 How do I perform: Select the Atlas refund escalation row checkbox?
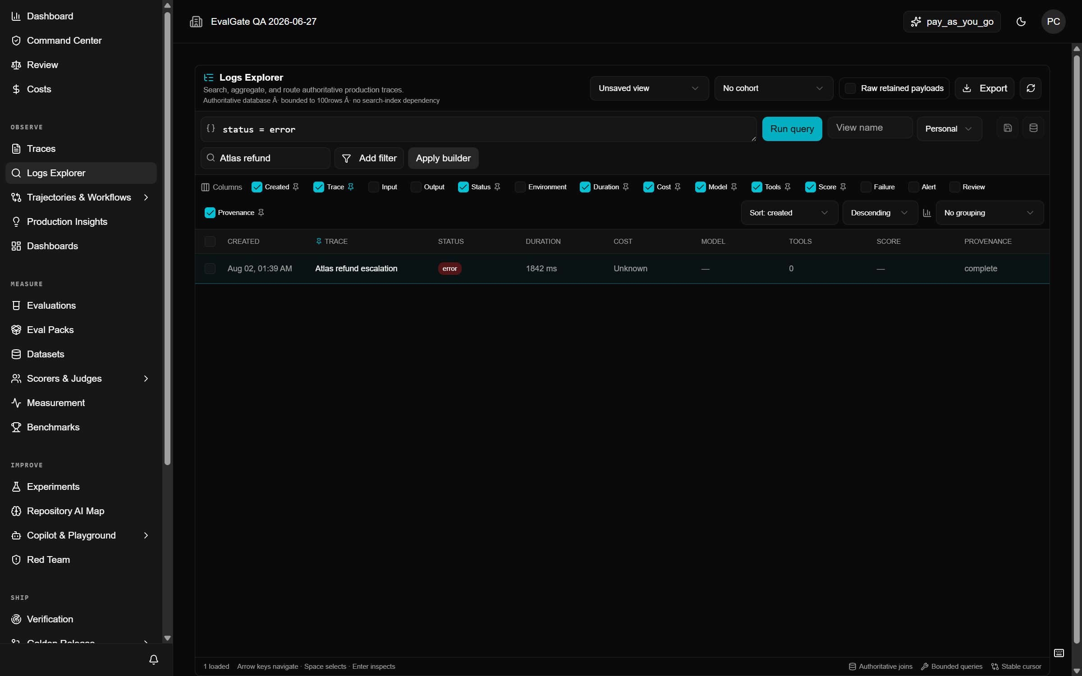point(210,269)
